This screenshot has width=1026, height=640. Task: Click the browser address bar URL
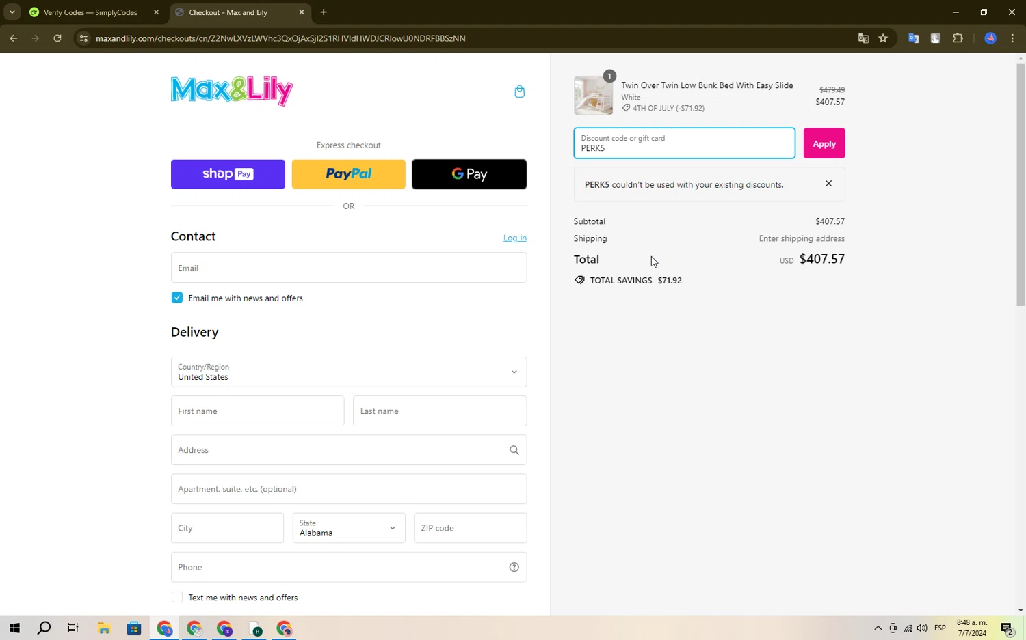coord(280,38)
